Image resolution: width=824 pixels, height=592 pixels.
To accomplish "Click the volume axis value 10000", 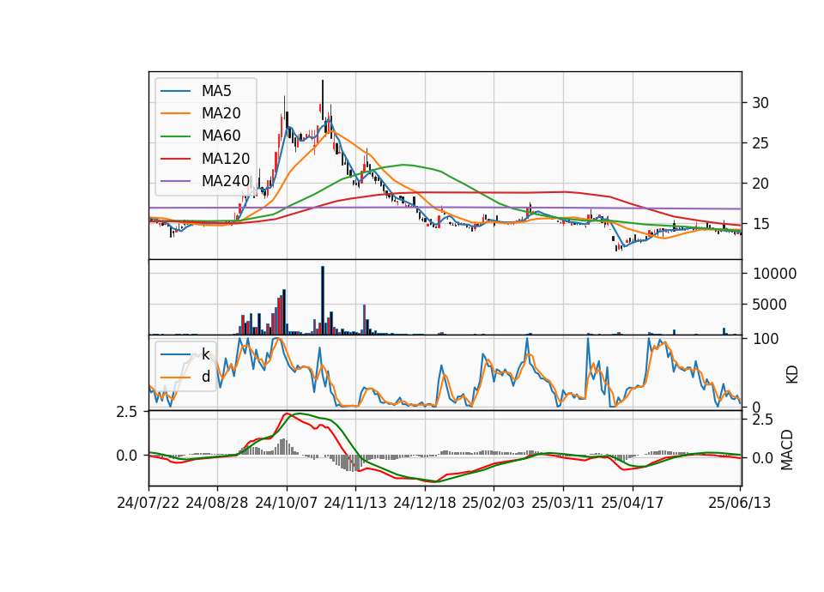I will point(774,274).
